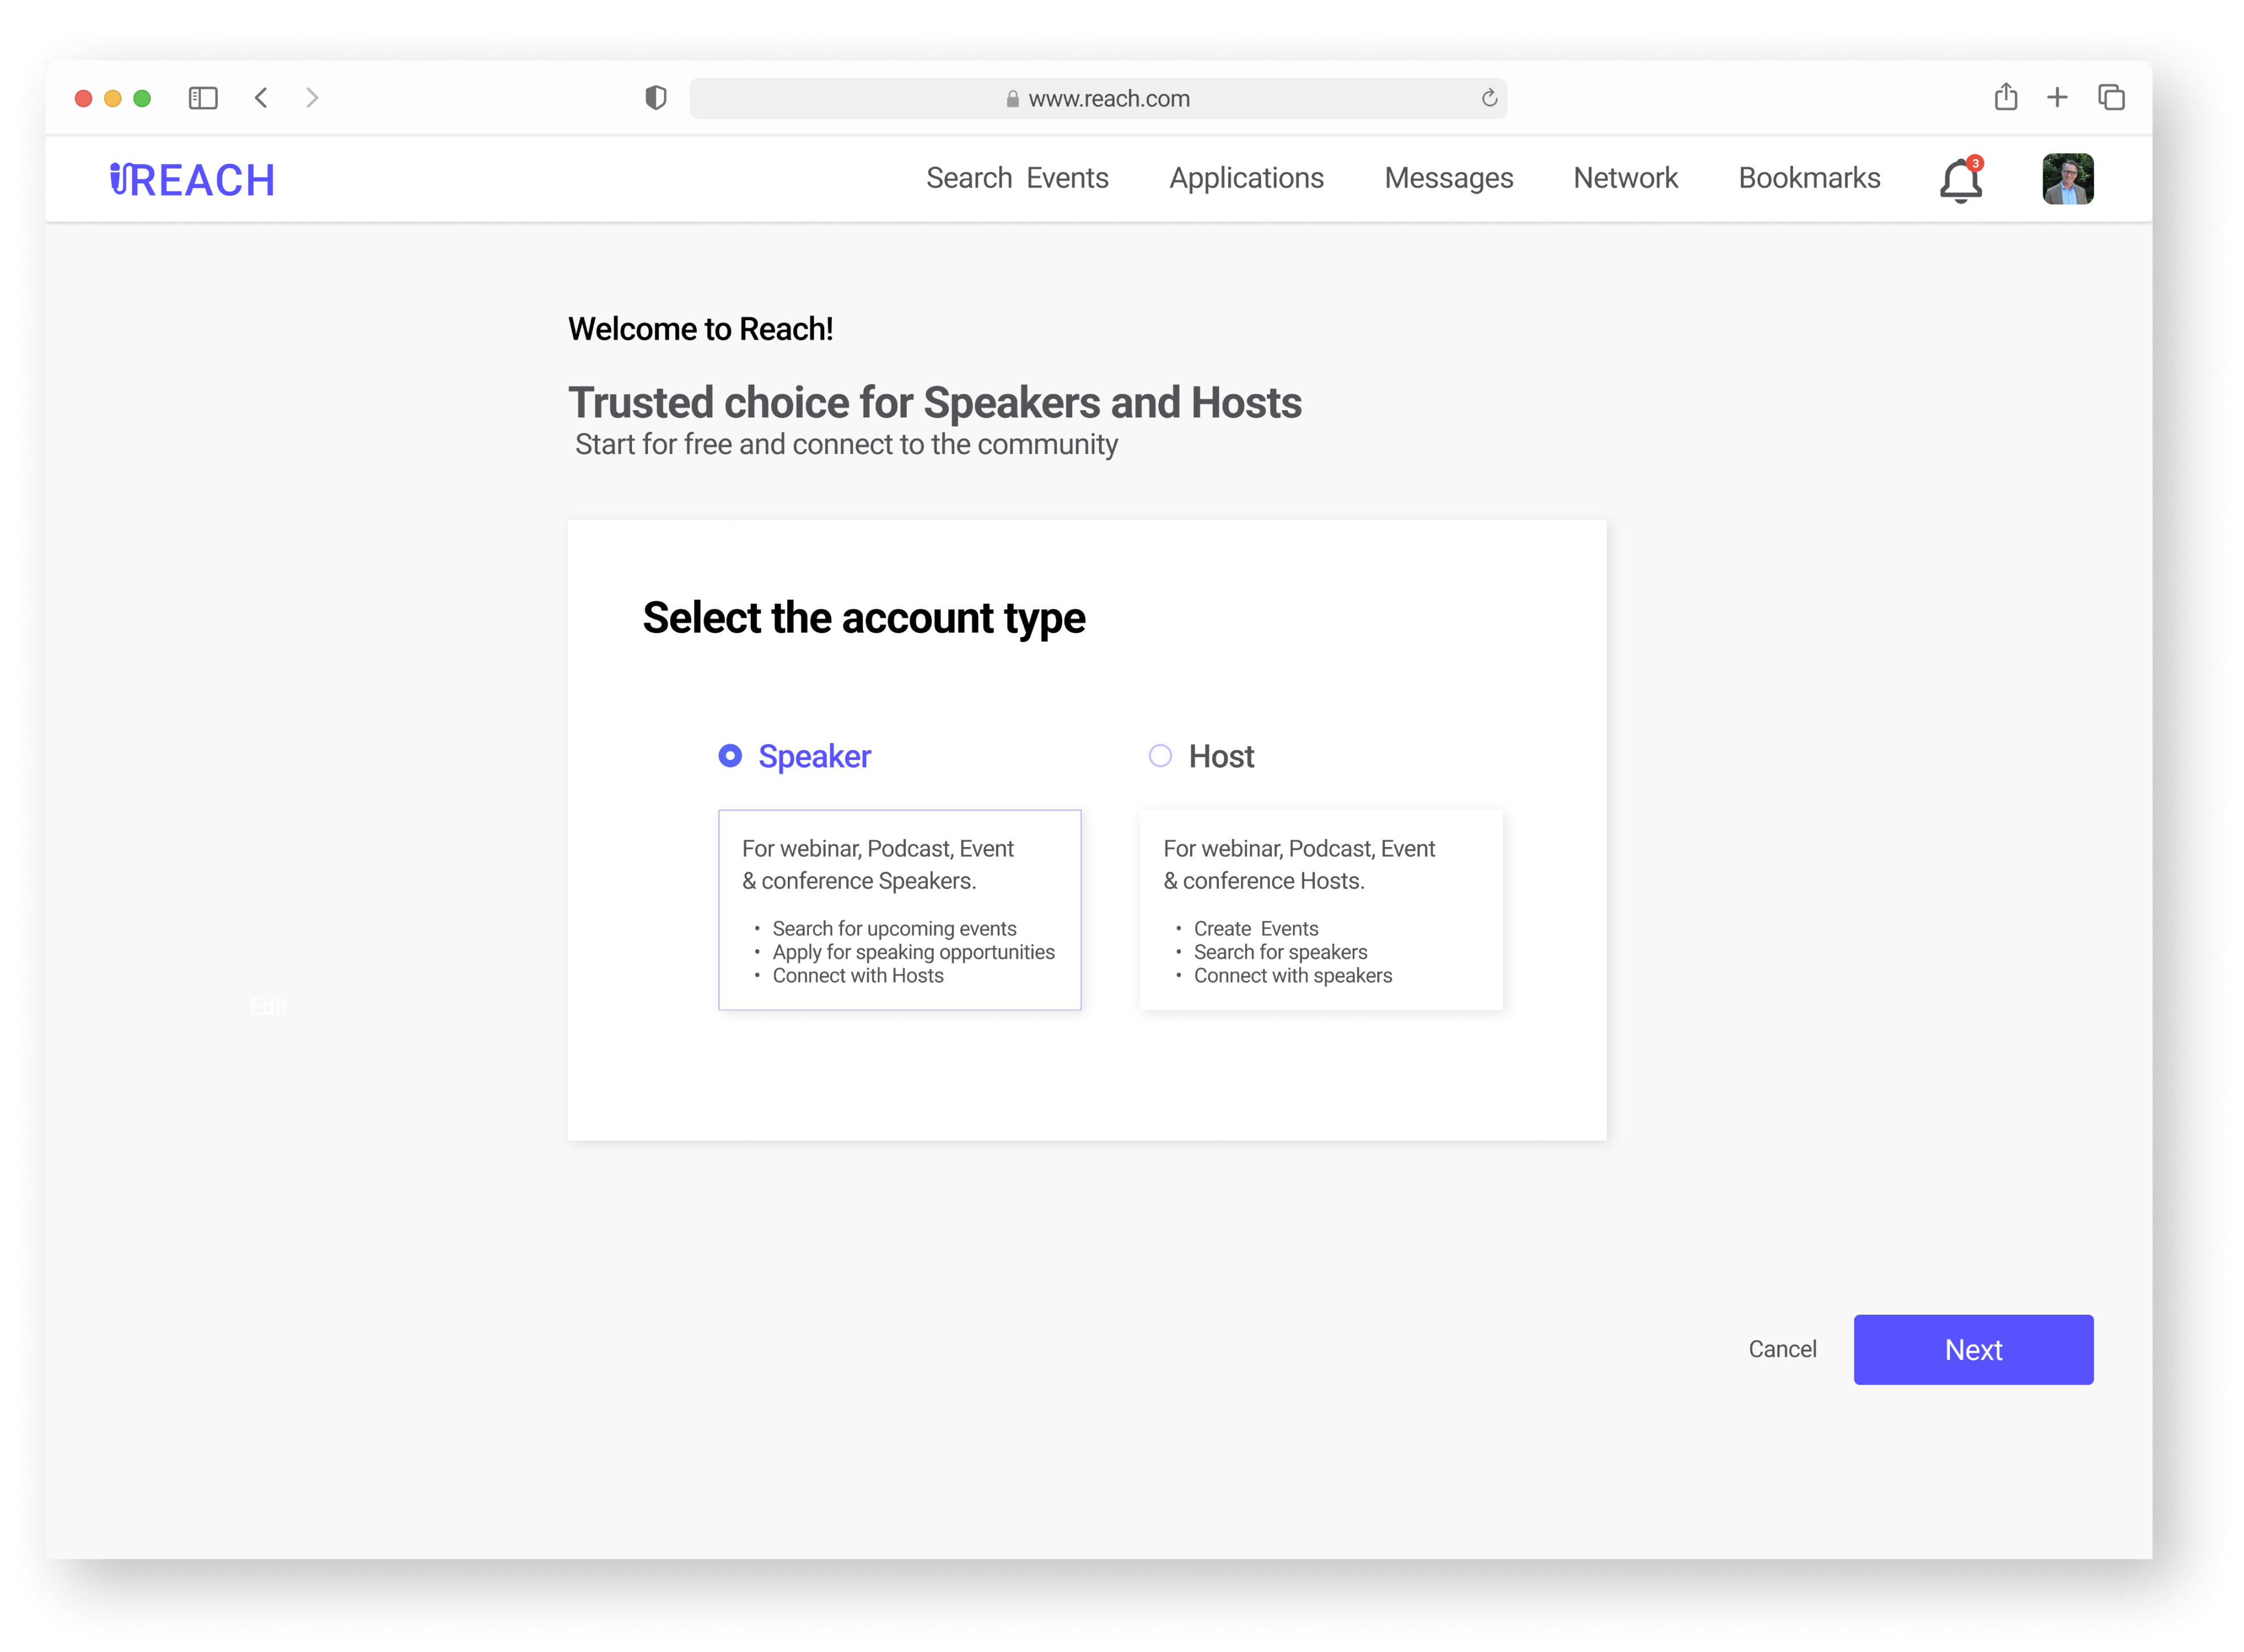This screenshot has height=1652, width=2244.
Task: Click 'Connect with speakers' bullet
Action: tap(1292, 975)
